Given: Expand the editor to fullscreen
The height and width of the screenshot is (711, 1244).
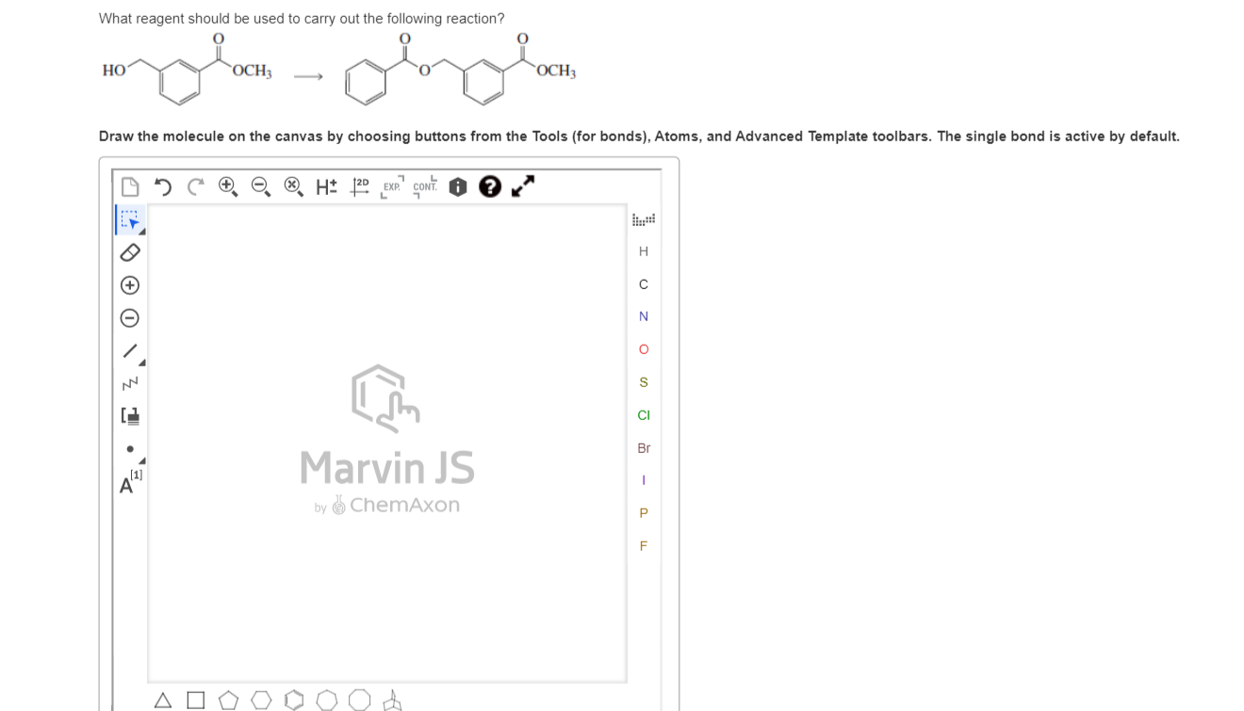Looking at the screenshot, I should click(524, 186).
